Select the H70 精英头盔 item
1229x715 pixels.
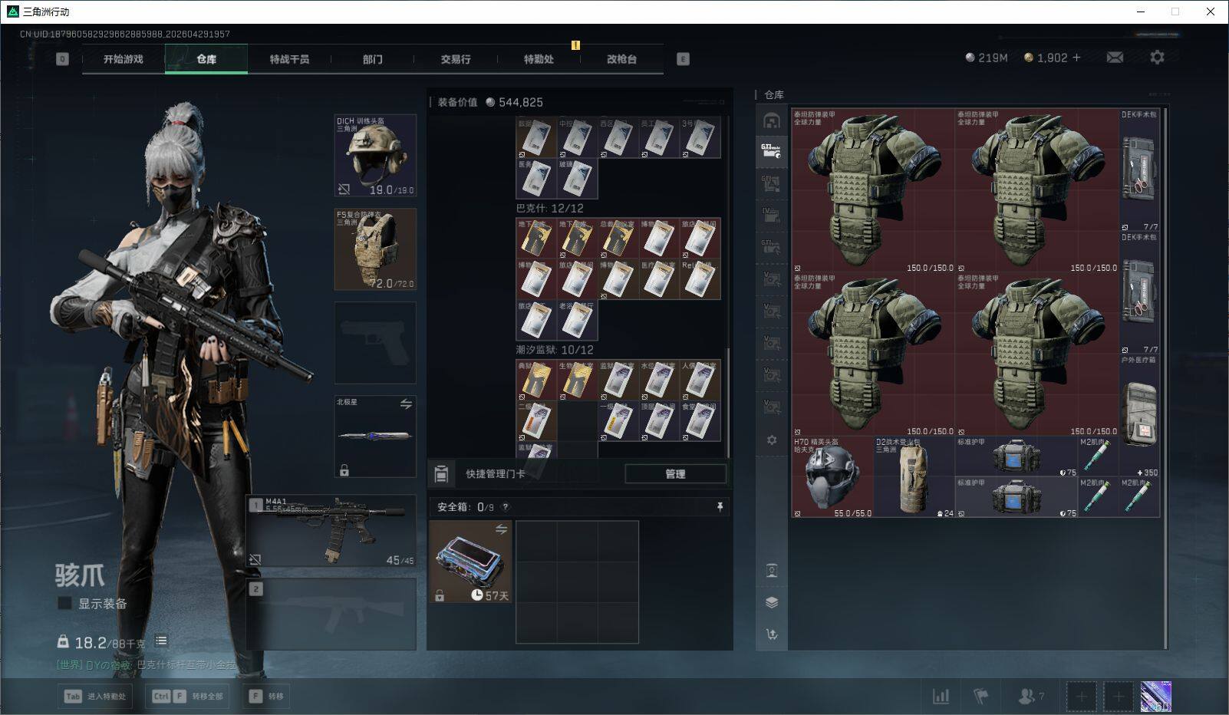pos(833,477)
